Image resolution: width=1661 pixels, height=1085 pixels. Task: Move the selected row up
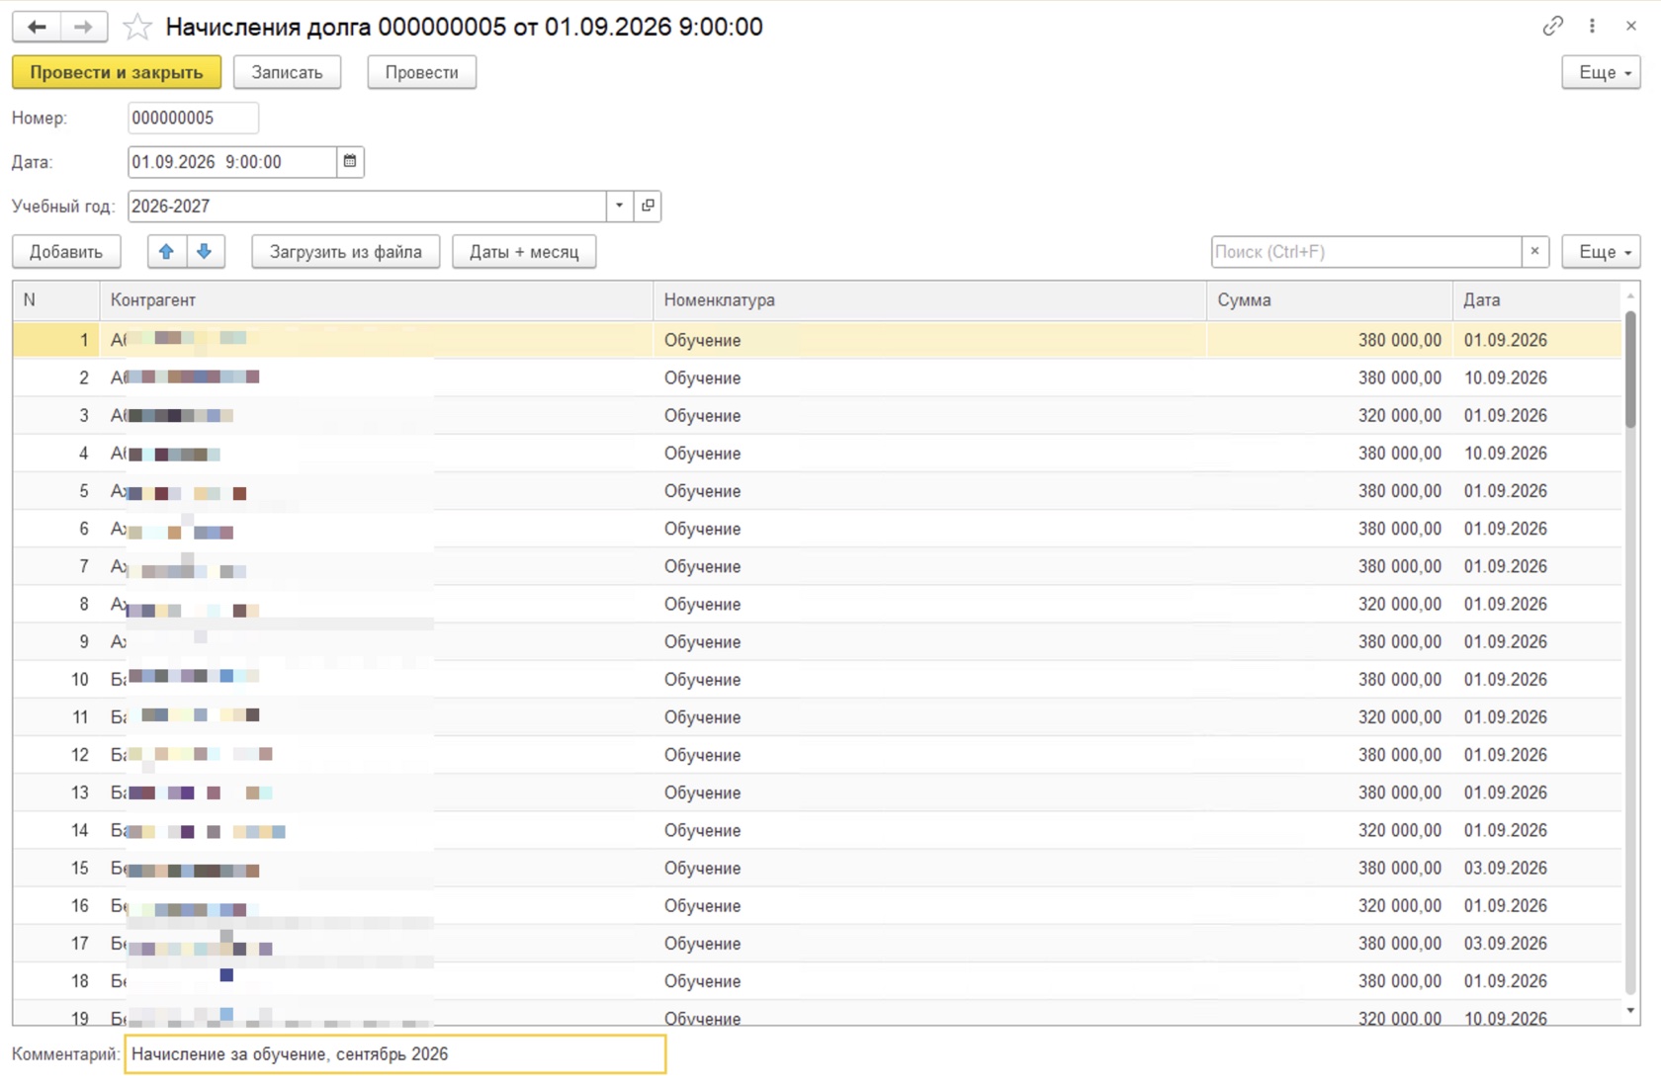pos(167,251)
